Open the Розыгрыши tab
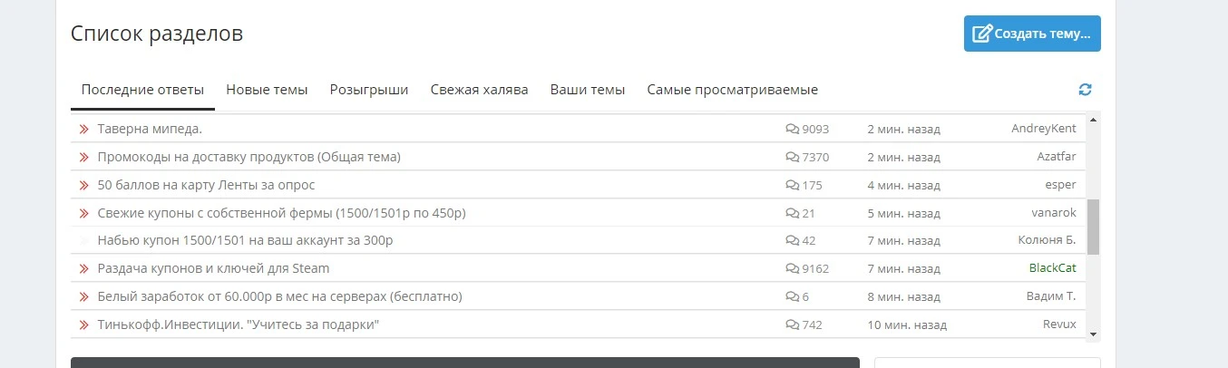 369,90
